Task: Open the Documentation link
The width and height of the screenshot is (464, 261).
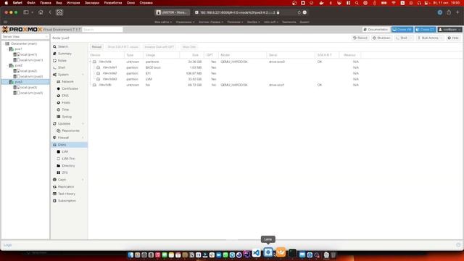Action: click(376, 30)
